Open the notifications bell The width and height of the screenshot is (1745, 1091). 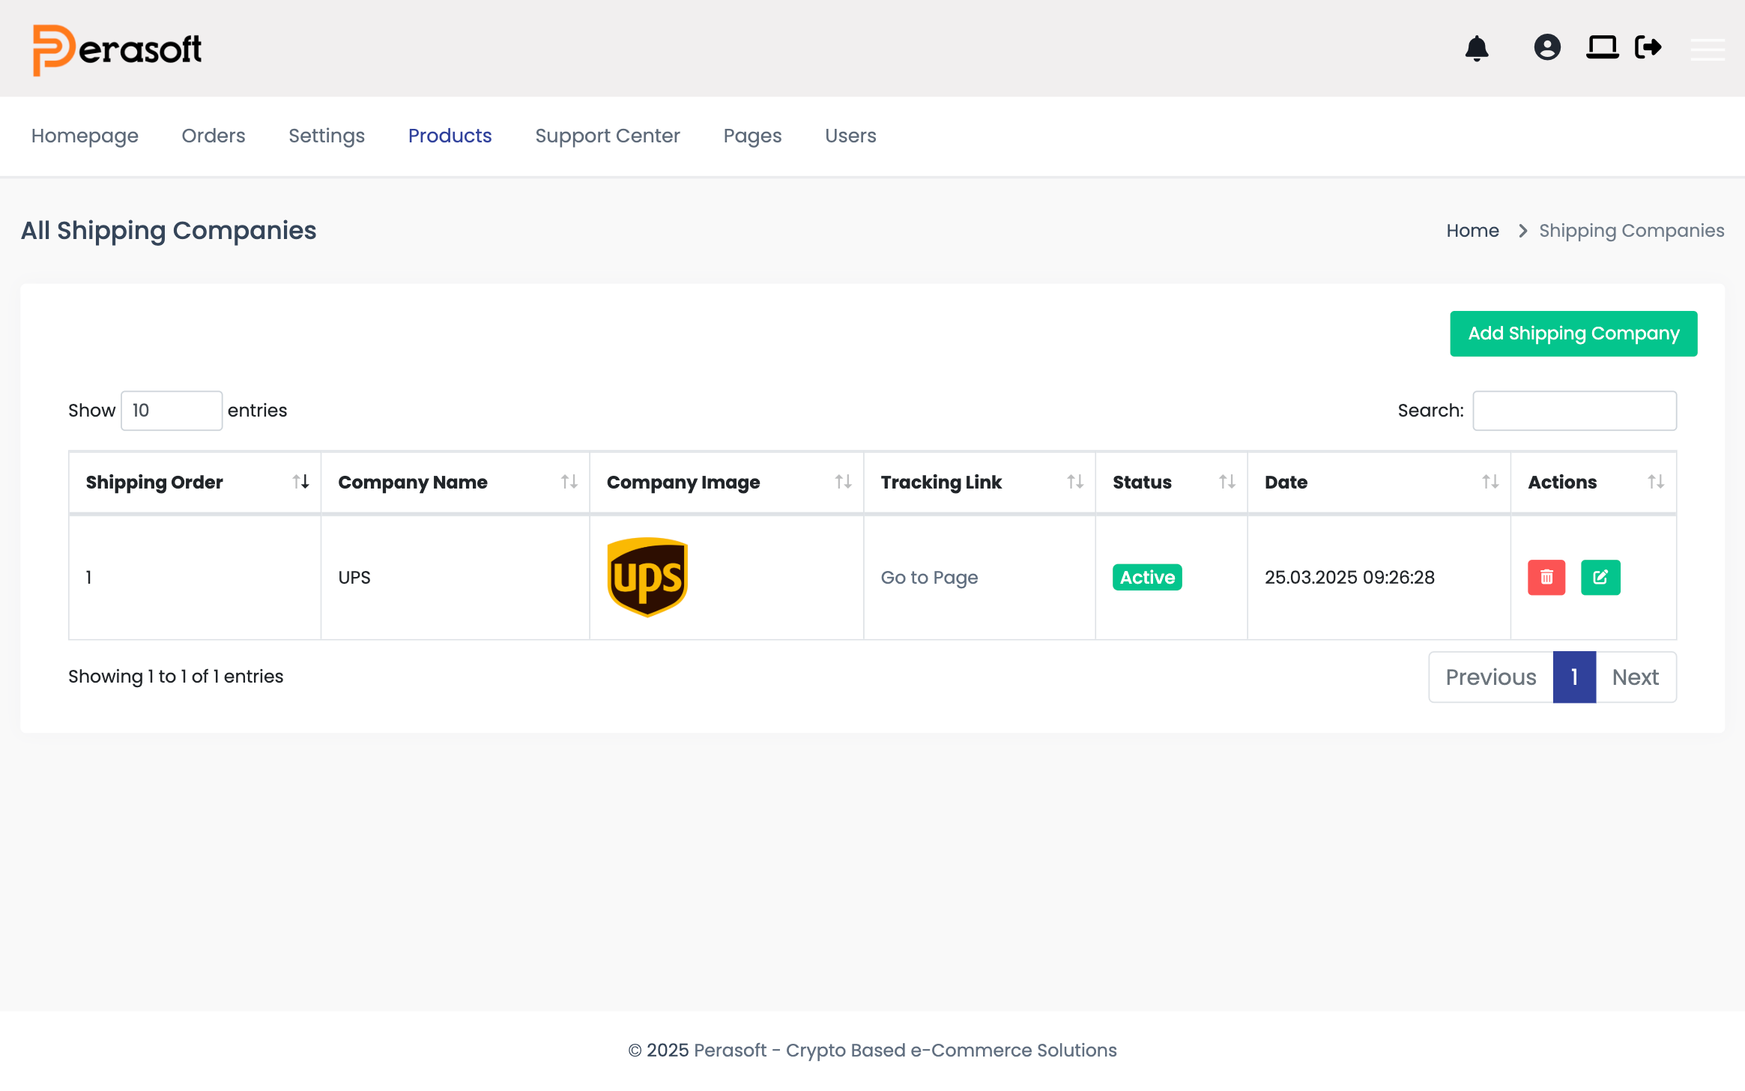point(1477,48)
